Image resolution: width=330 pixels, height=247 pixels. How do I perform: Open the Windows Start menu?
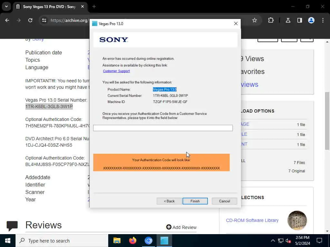(x=8, y=241)
